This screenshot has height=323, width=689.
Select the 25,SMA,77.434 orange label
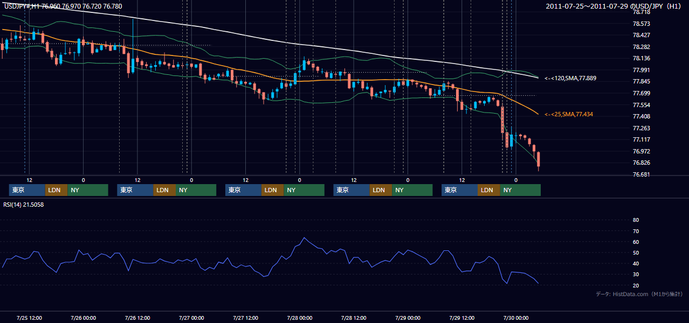pos(568,114)
